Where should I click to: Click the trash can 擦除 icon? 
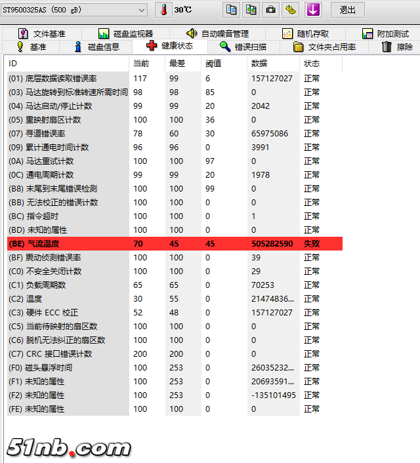(387, 47)
